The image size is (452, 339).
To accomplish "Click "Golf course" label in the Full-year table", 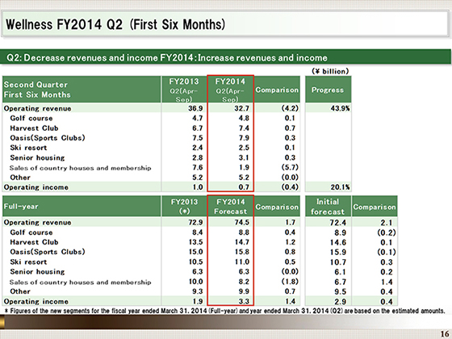I will (x=31, y=232).
